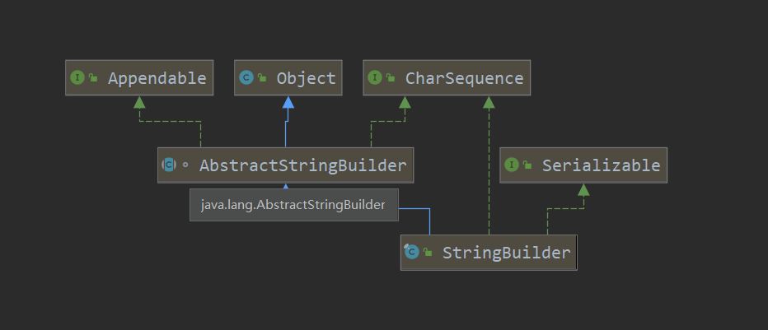Select the StringBuilder node label
Viewport: 768px width, 330px height.
tap(506, 252)
